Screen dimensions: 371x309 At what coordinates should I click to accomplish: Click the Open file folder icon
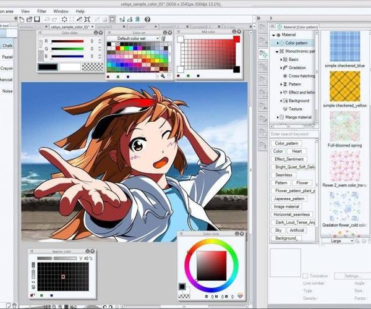click(x=29, y=20)
